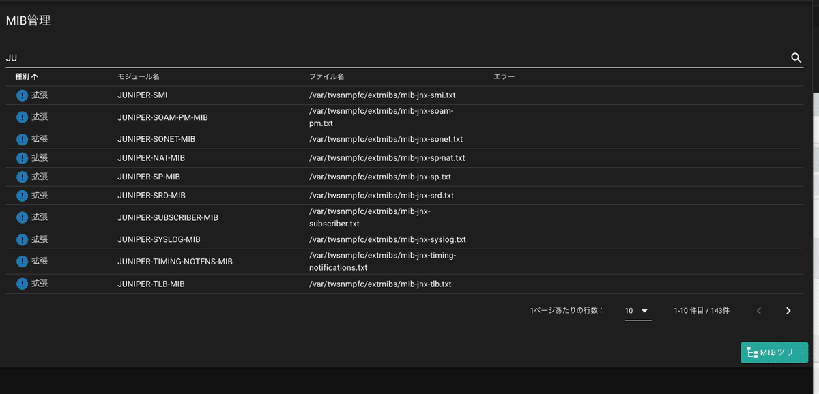Click the エラー column header
Viewport: 819px width, 394px height.
click(504, 76)
